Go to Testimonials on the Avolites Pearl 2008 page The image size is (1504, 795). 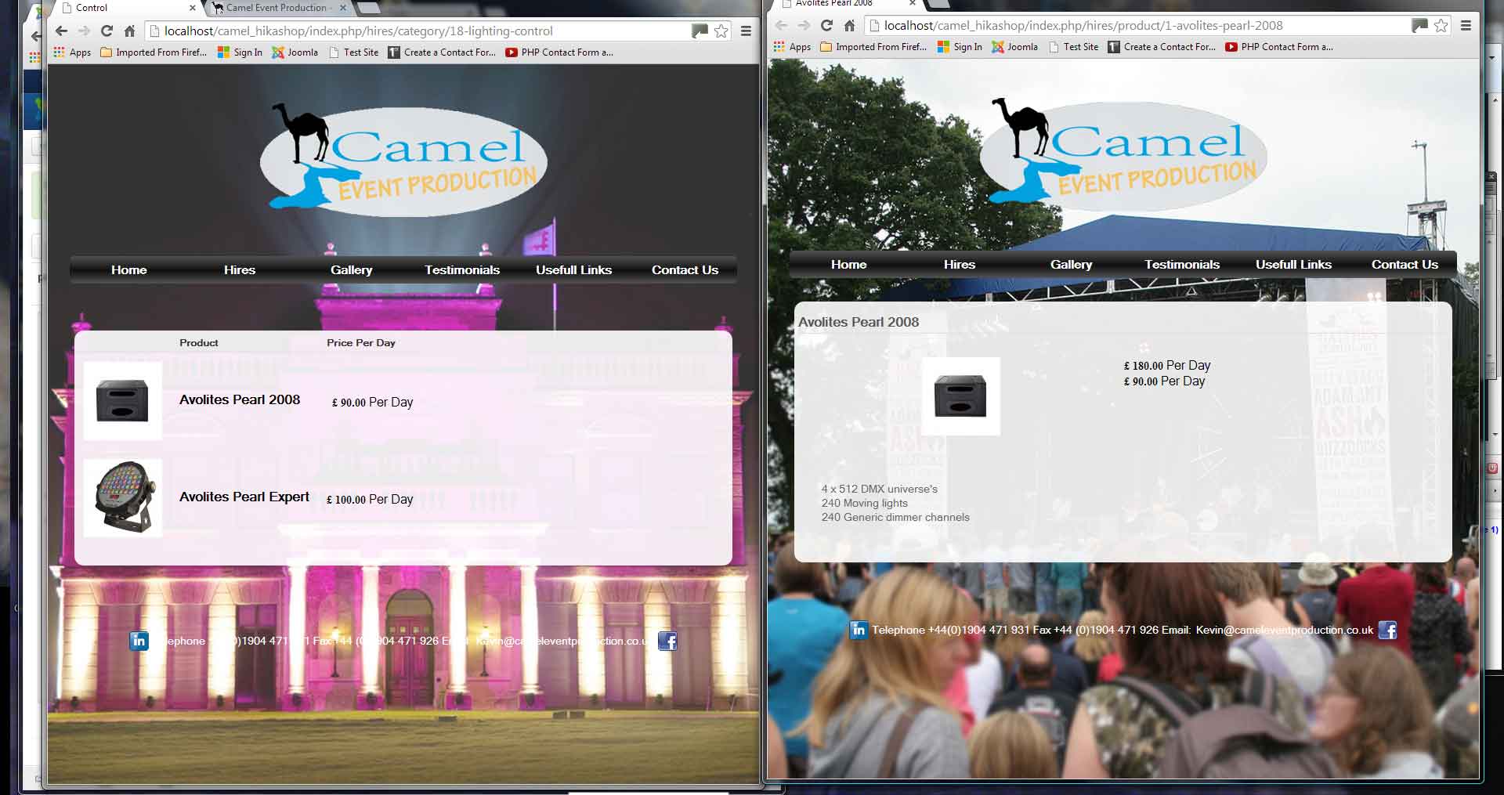pos(1182,265)
